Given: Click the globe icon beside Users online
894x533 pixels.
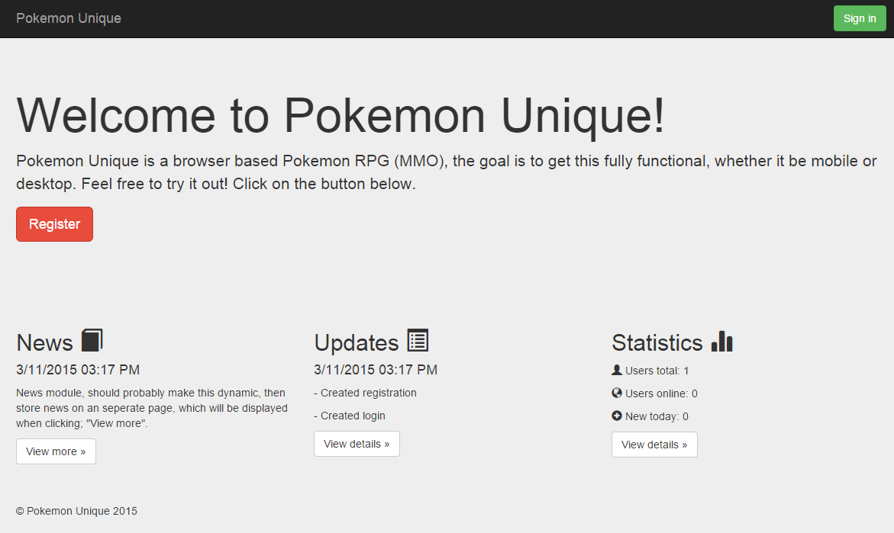Looking at the screenshot, I should (616, 393).
